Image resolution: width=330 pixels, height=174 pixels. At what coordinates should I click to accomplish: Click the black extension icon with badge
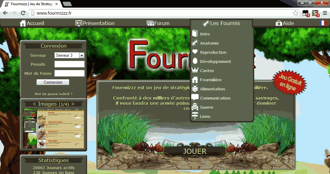[x=306, y=13]
